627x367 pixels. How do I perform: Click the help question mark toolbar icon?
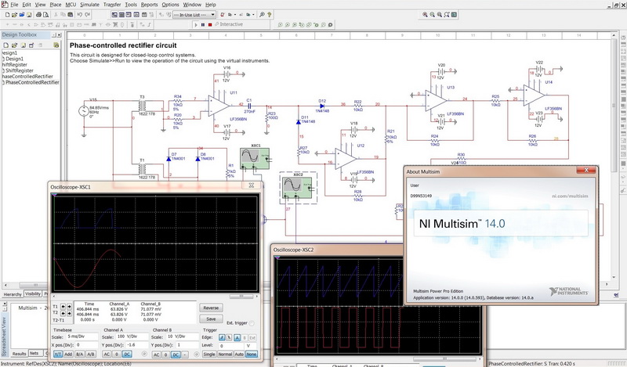[269, 15]
